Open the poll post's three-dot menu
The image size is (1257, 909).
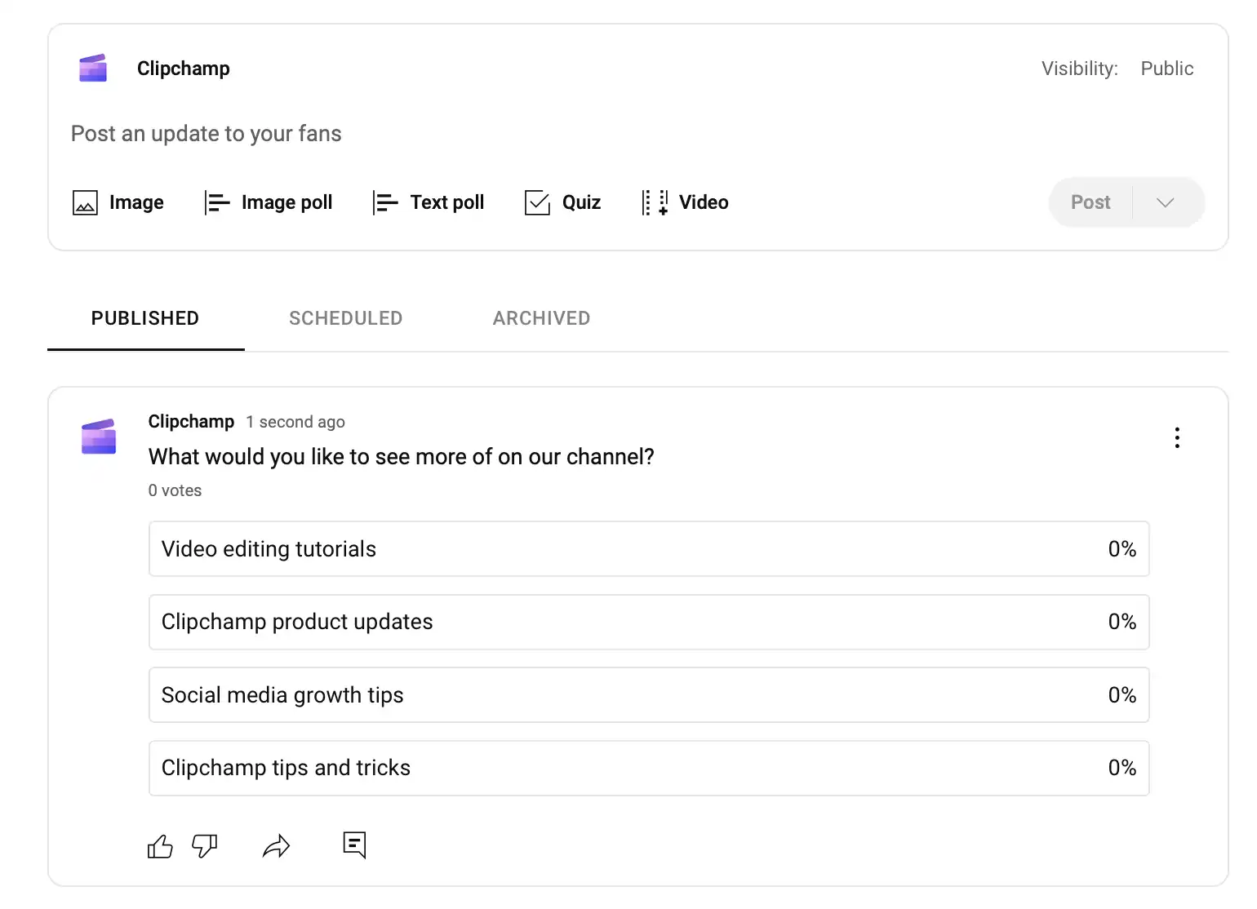1177,438
